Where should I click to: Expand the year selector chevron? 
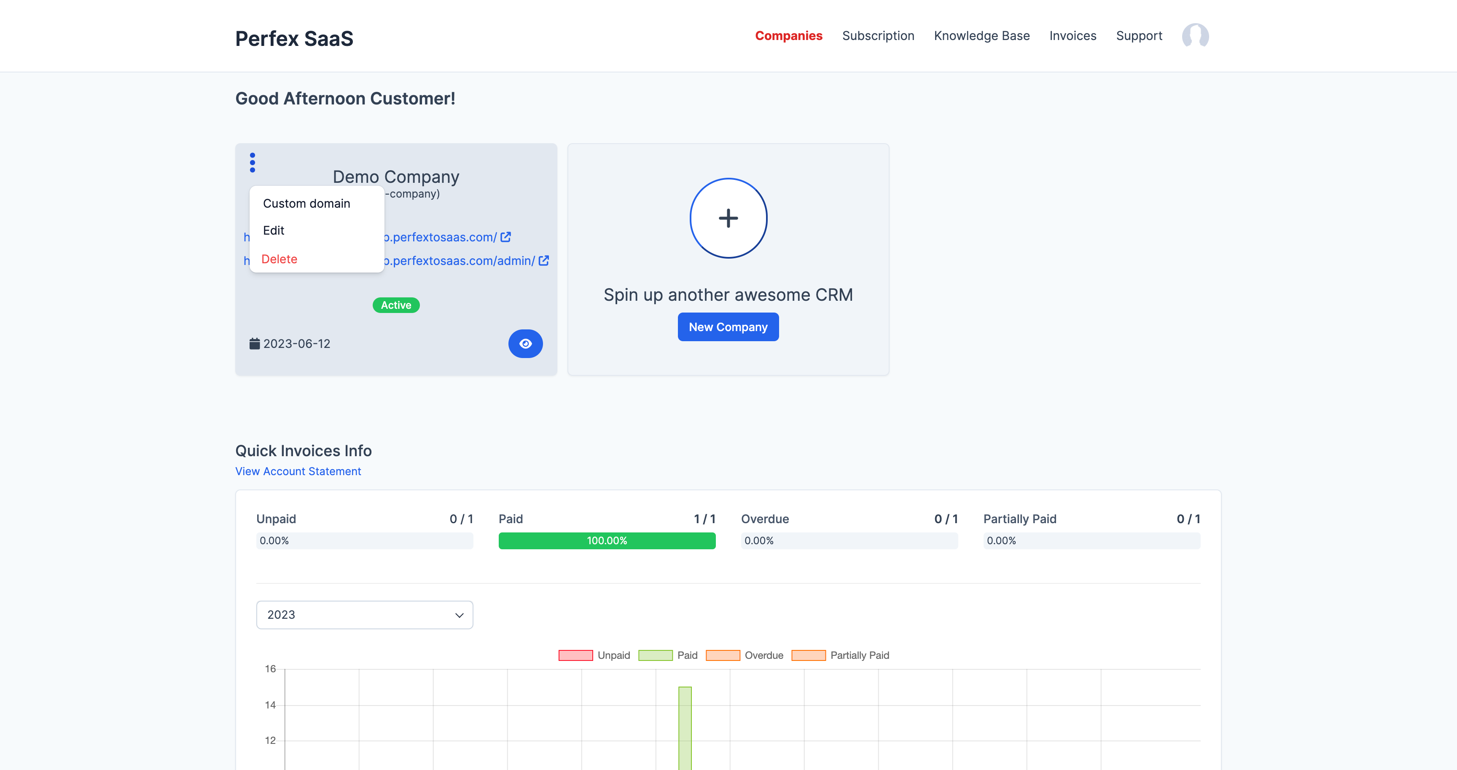(458, 615)
